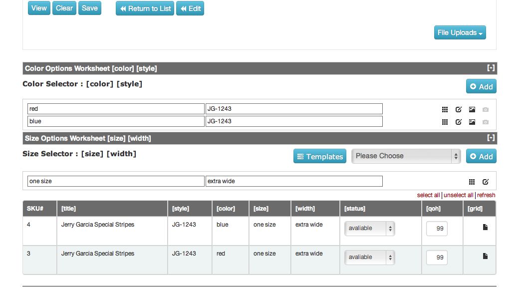The image size is (526, 288).
Task: Click the select all link
Action: pos(428,195)
